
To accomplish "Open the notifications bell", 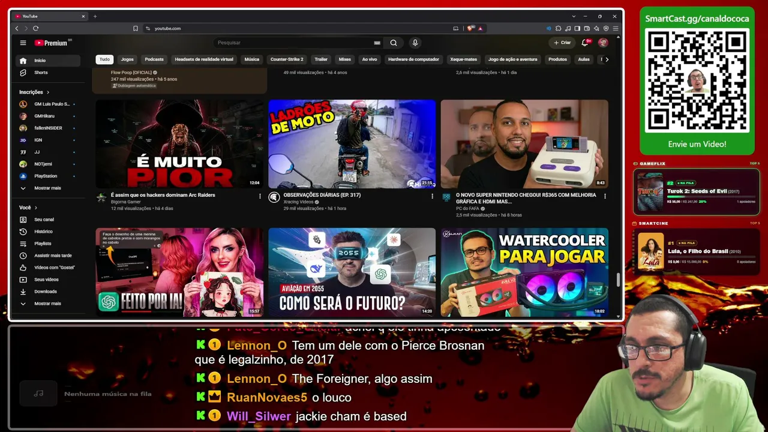I will (585, 43).
